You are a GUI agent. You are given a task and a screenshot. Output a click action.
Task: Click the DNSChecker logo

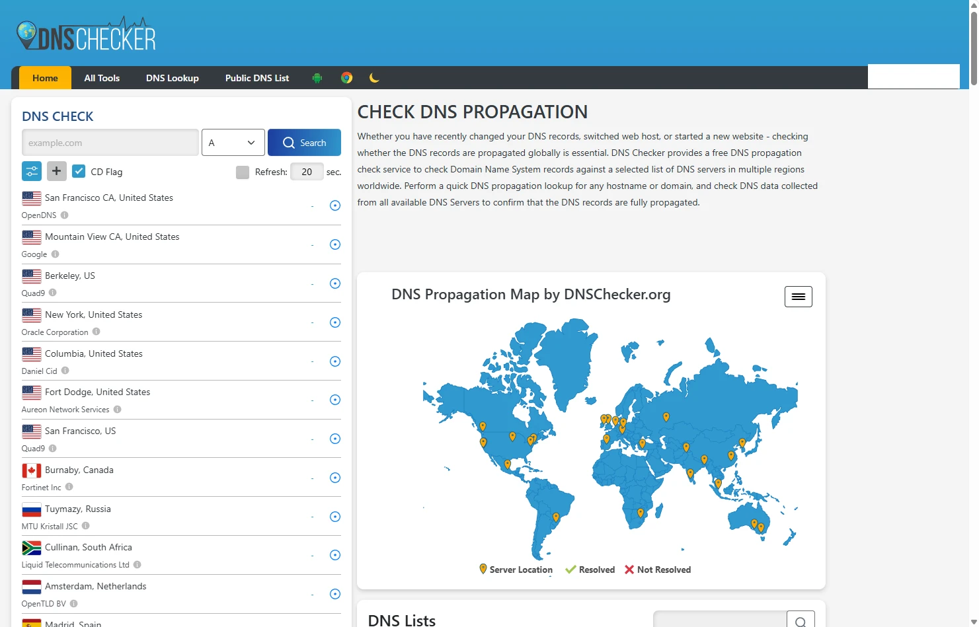point(86,34)
